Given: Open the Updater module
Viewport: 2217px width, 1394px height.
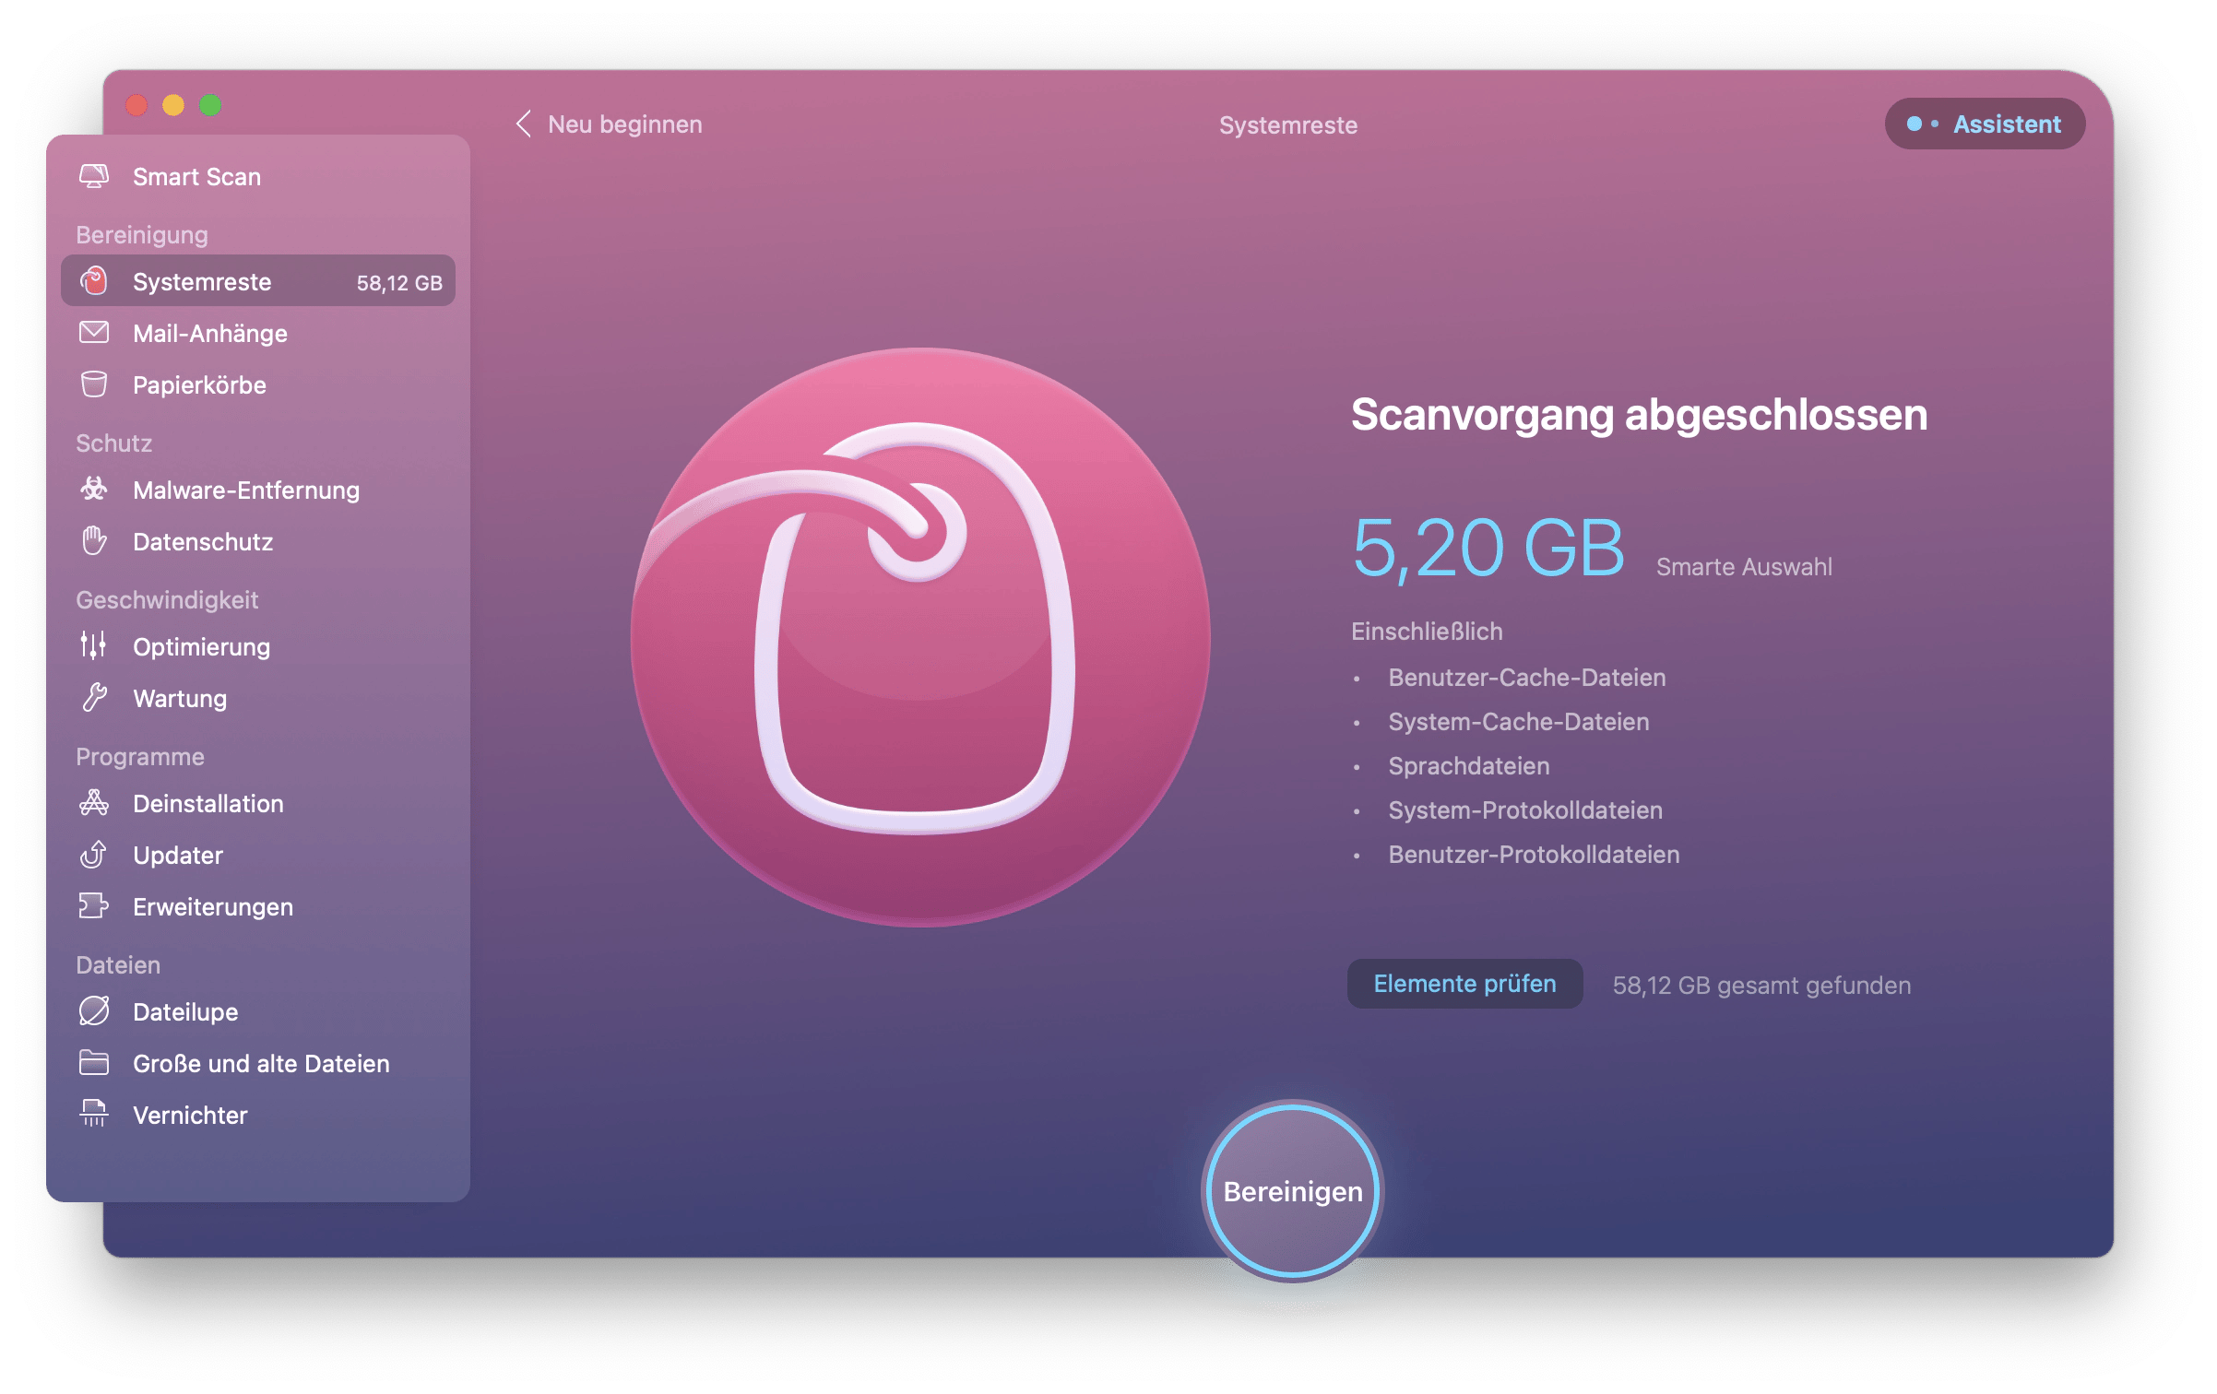Looking at the screenshot, I should click(258, 855).
